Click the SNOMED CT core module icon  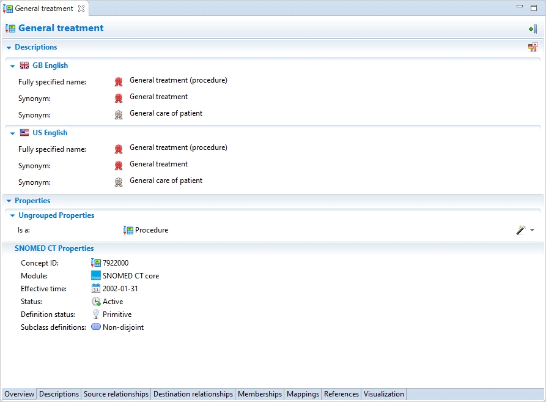(x=96, y=276)
